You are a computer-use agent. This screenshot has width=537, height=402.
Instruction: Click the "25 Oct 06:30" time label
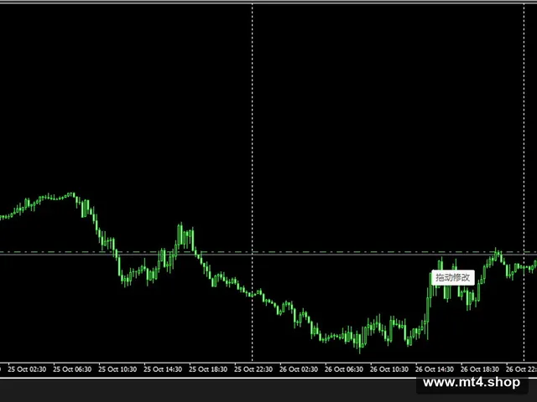click(72, 369)
